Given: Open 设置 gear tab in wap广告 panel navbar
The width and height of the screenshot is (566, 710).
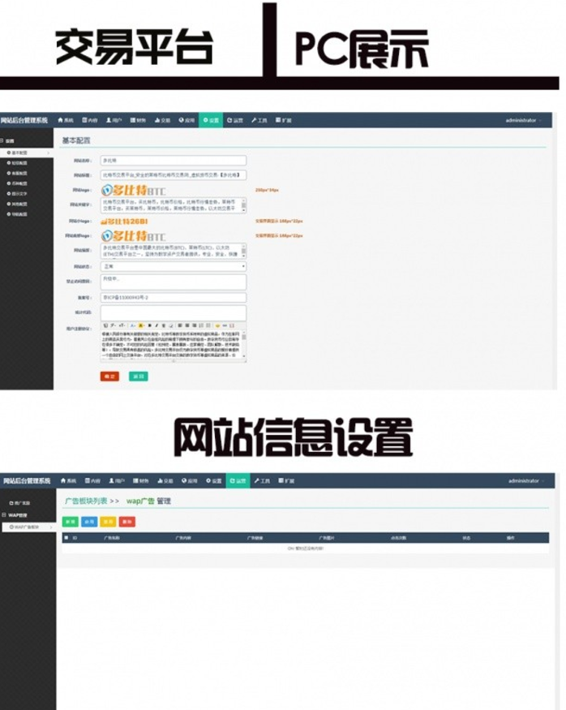Looking at the screenshot, I should (213, 480).
